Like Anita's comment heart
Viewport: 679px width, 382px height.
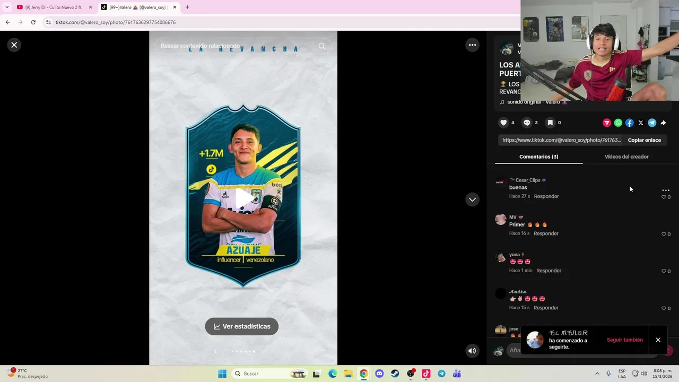point(664,308)
